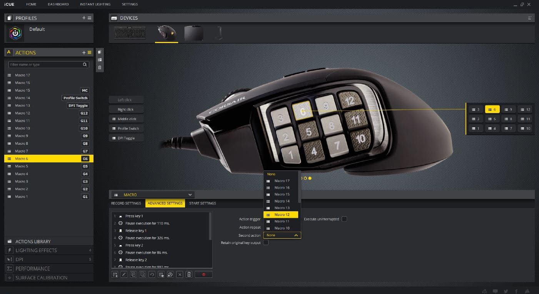Expand the Lighting Effects section
Image resolution: width=539 pixels, height=294 pixels.
pyautogui.click(x=36, y=251)
